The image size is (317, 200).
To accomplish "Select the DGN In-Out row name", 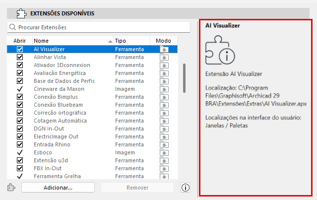I will [49, 129].
